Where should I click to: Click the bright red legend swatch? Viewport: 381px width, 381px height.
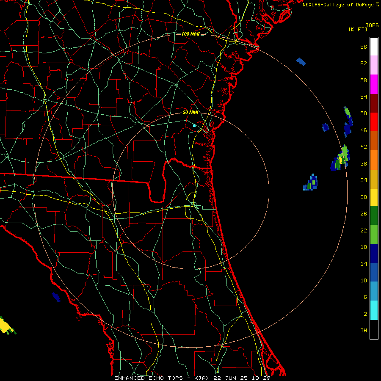coord(374,122)
